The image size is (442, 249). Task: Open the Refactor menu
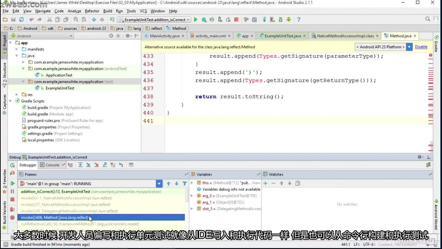(92, 11)
